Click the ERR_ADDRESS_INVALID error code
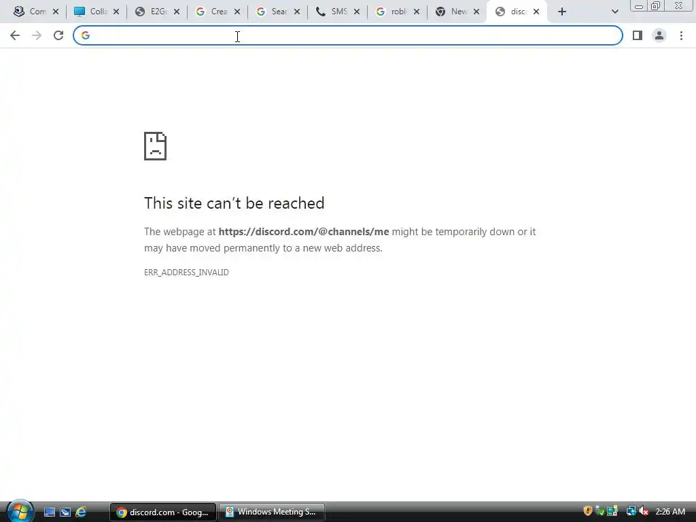 [x=186, y=272]
